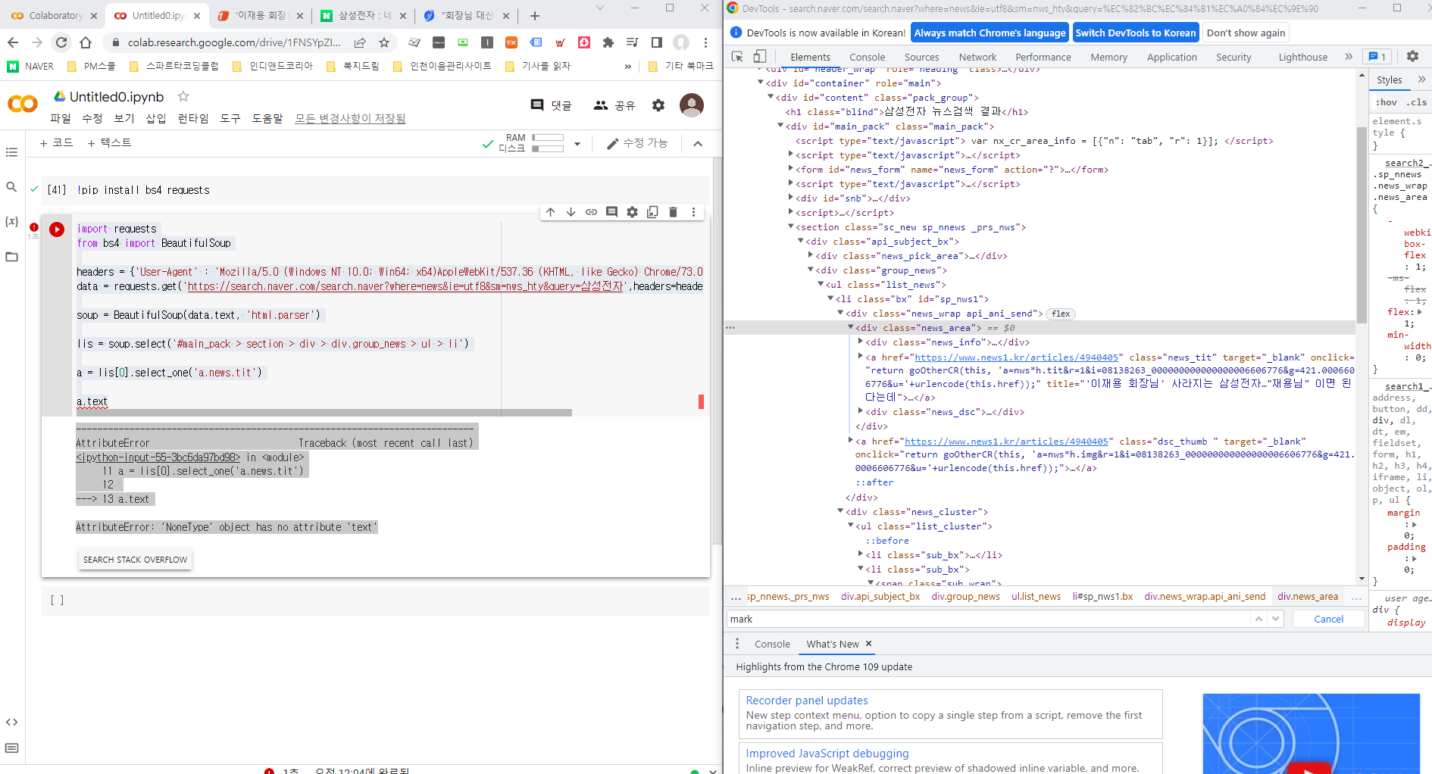1432x774 pixels.
Task: Open RAM and disk resources dropdown
Action: (577, 143)
